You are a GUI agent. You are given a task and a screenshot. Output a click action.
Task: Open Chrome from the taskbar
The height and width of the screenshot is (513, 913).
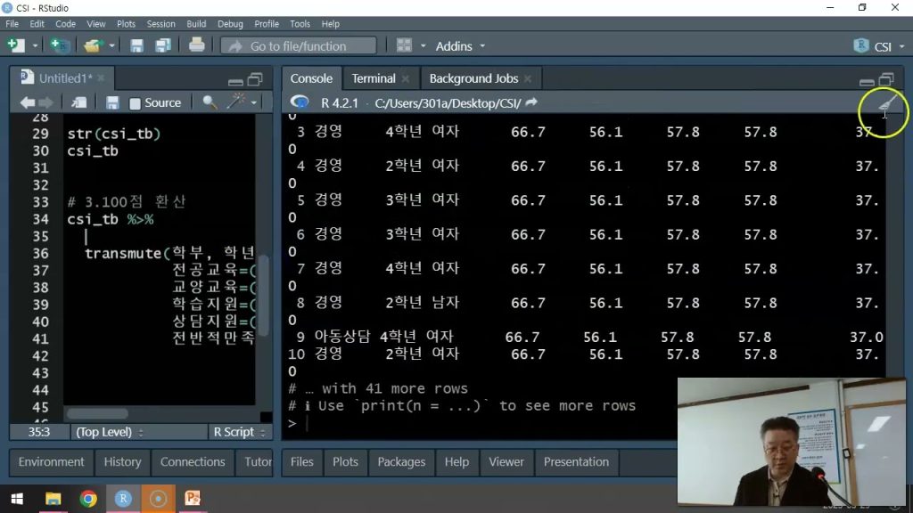click(x=87, y=498)
